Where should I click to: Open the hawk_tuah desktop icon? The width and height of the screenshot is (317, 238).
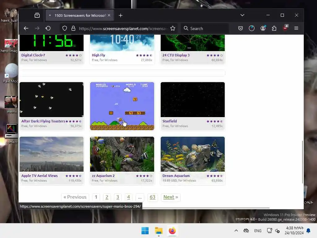click(x=10, y=15)
